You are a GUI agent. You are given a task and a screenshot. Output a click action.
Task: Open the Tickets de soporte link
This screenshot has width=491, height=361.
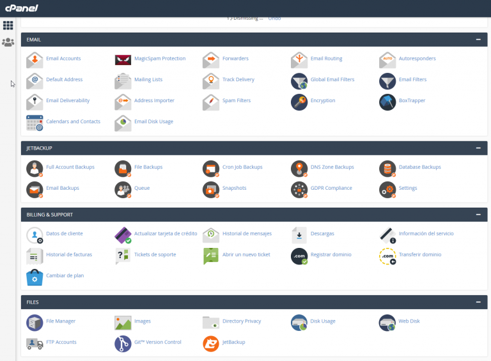point(155,255)
